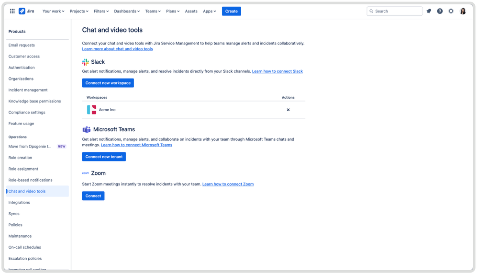
Task: Open the settings gear icon
Action: [x=451, y=11]
